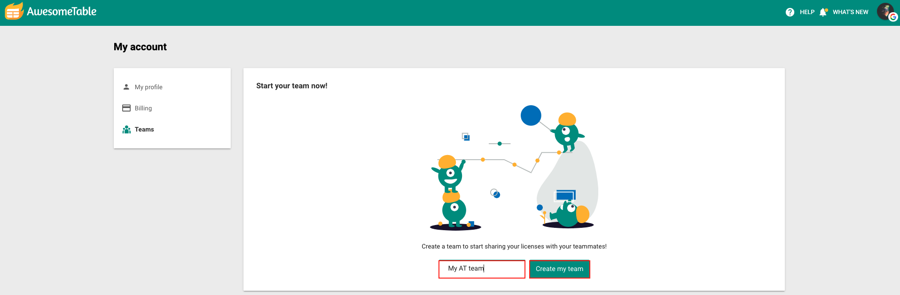Screen dimensions: 900x295
Task: Open the user account avatar
Action: 886,12
